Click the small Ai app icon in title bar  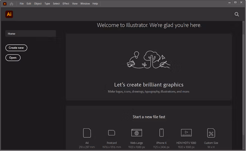(x=5, y=4)
